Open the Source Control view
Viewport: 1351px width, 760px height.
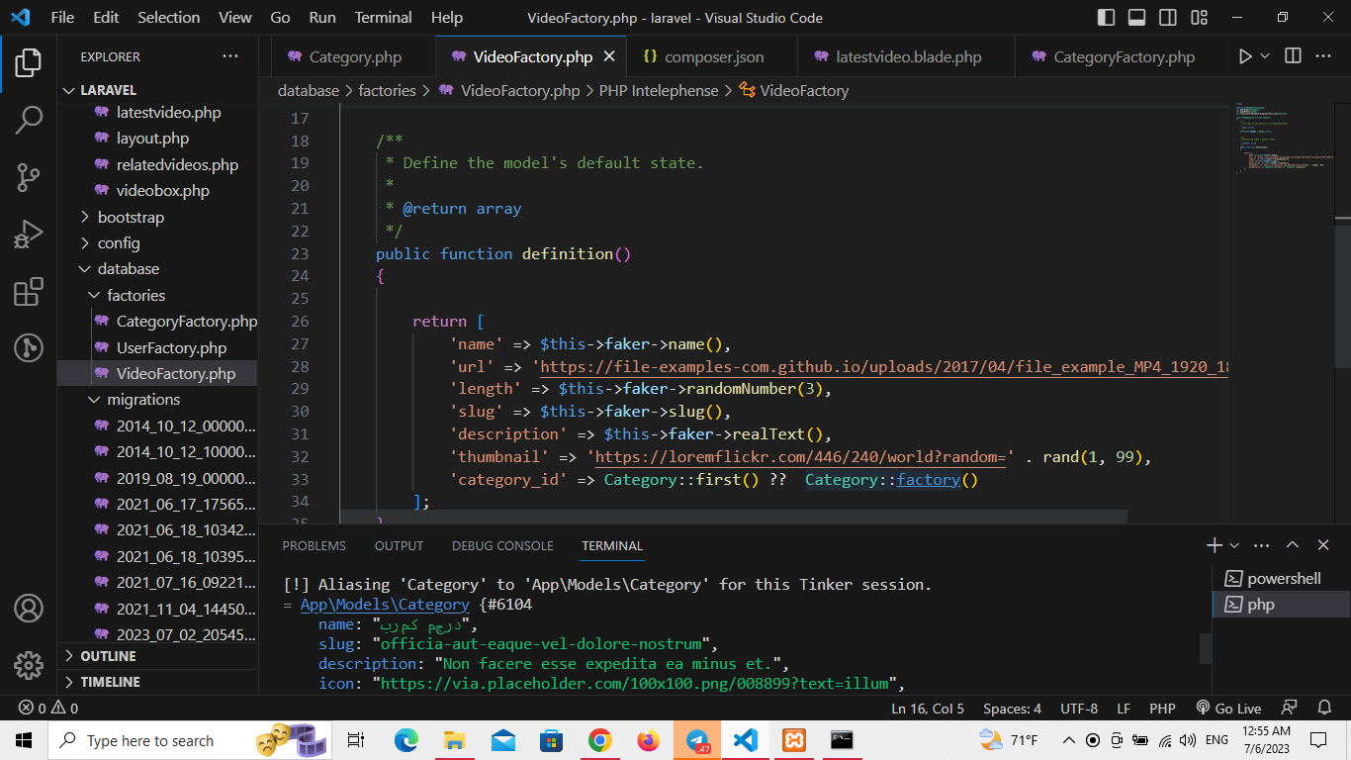tap(29, 178)
